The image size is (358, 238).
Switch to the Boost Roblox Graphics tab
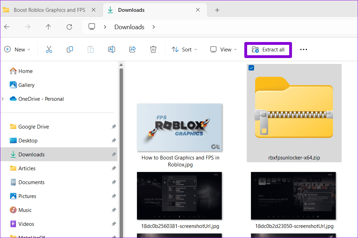(x=49, y=10)
